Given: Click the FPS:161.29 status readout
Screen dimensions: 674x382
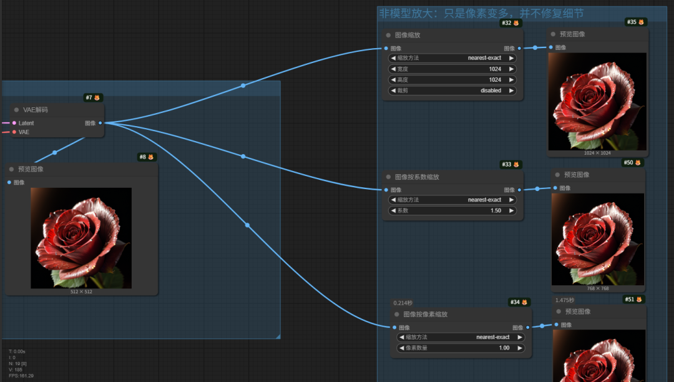Looking at the screenshot, I should 21,376.
